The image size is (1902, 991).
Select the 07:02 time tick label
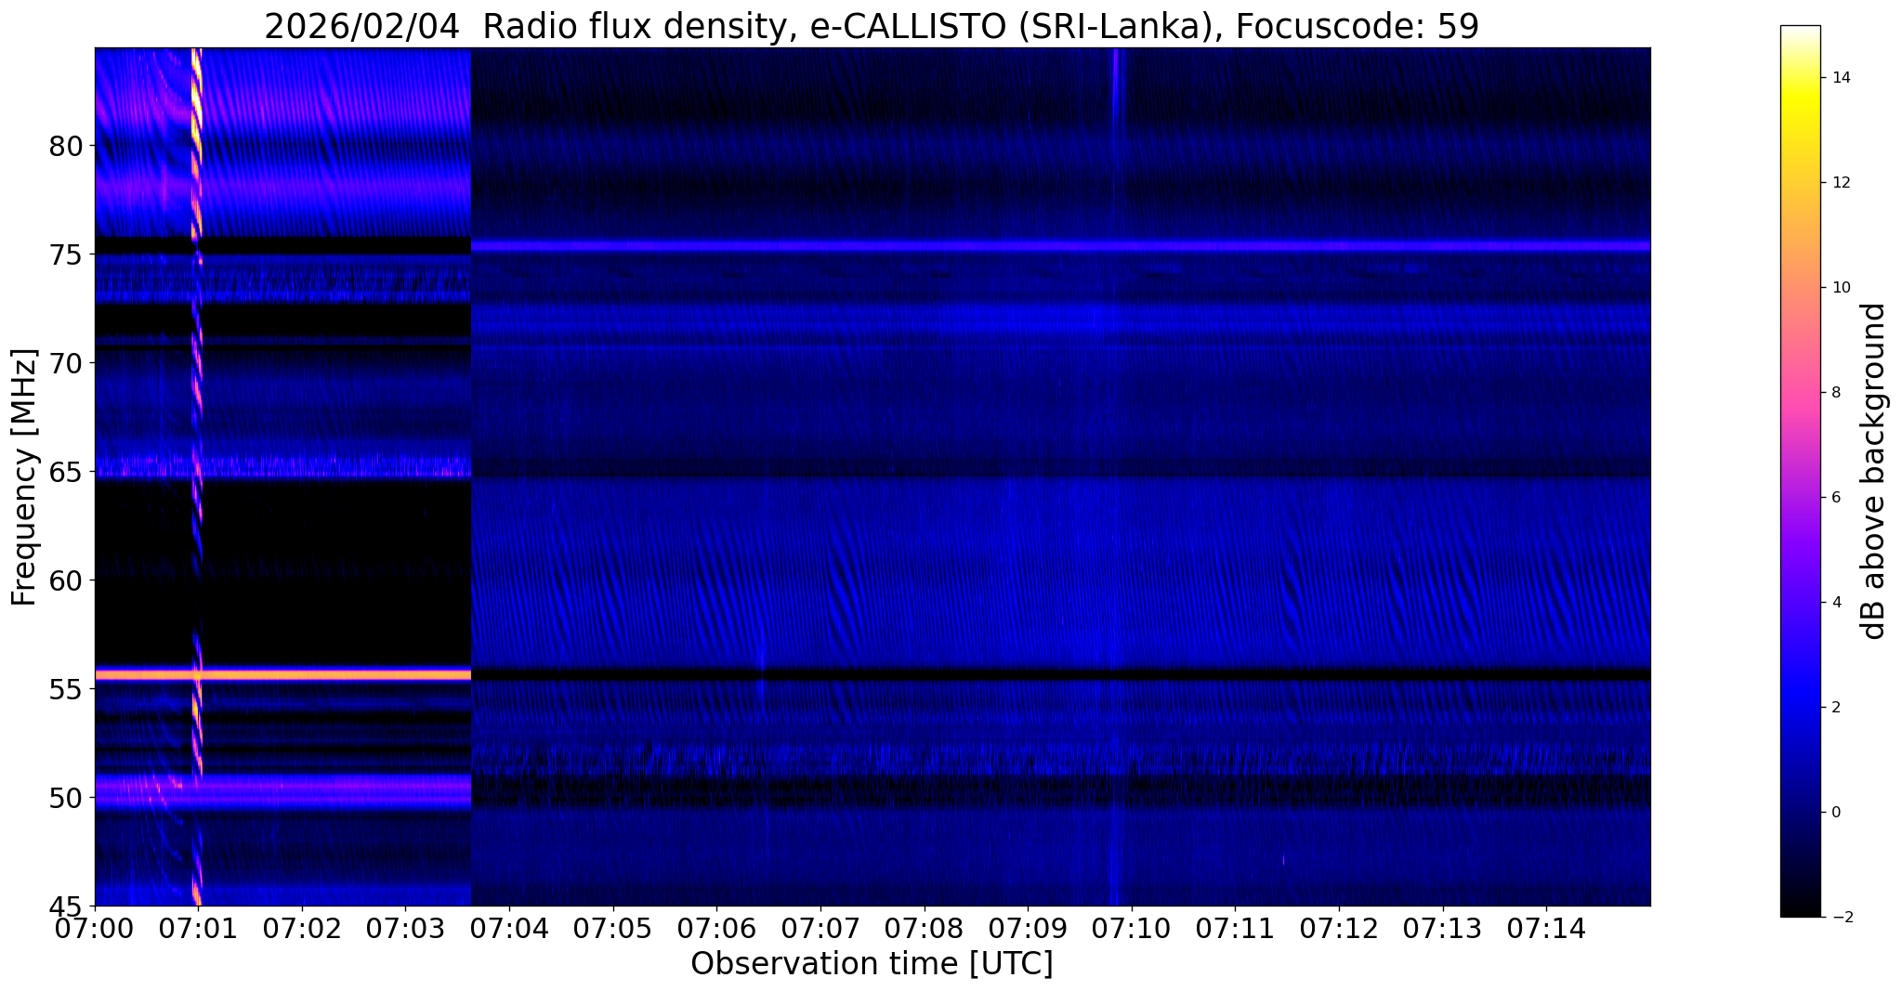tap(302, 928)
